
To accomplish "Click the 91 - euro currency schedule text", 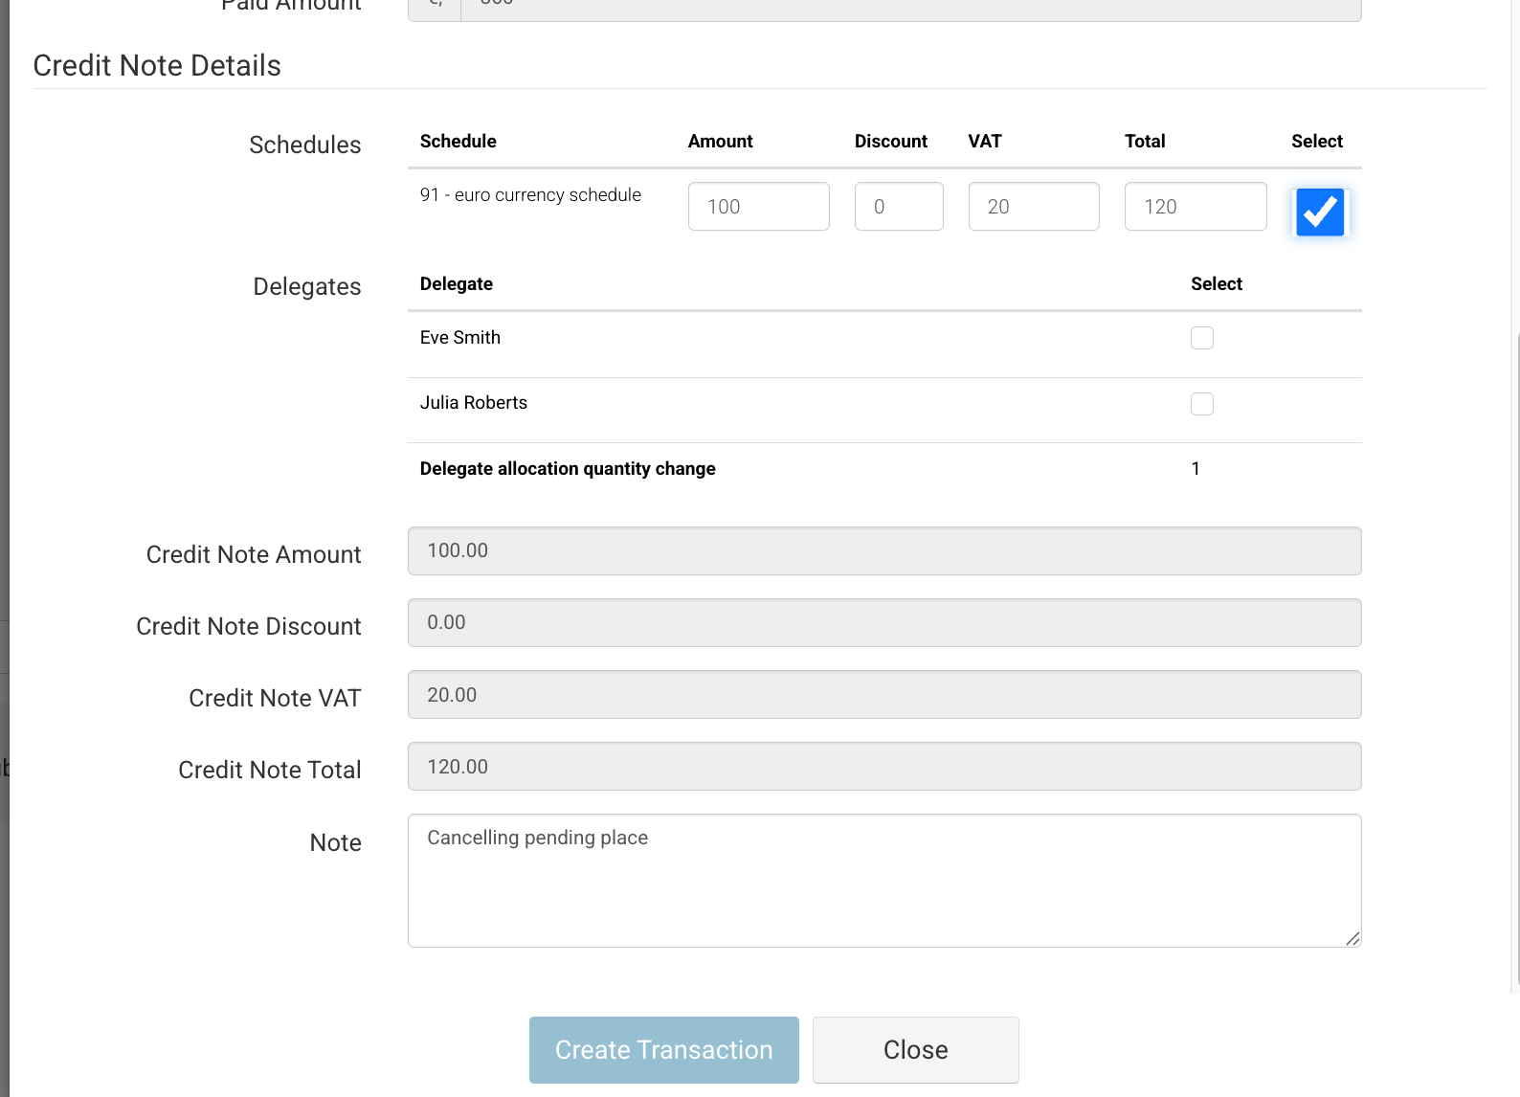I will 530,195.
